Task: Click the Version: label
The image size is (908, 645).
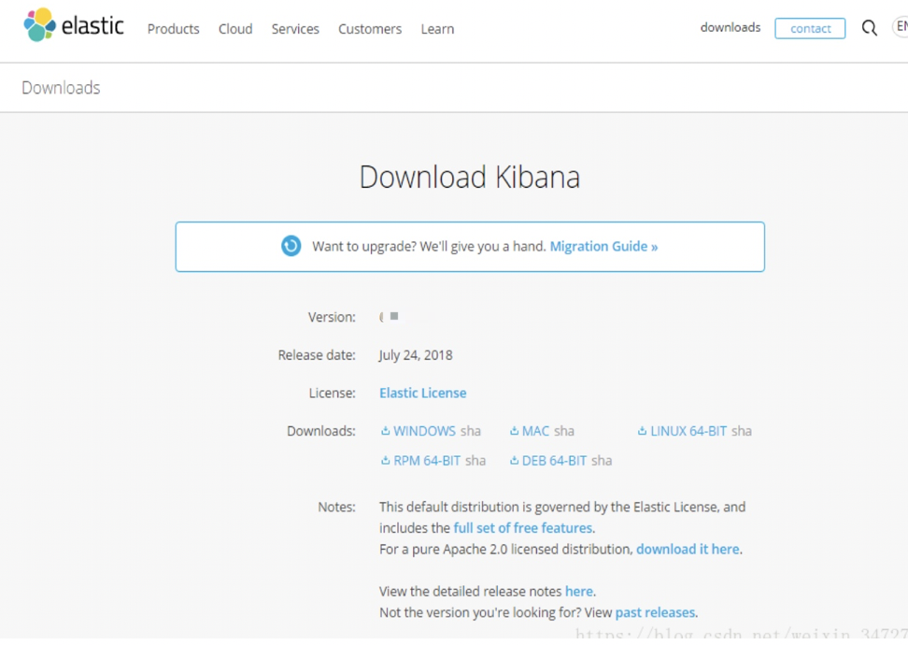Action: click(x=332, y=317)
